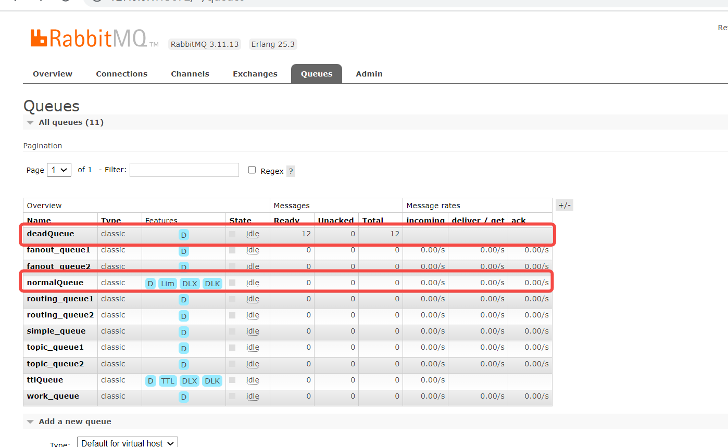Click the DLX badge in ttlQueue row
This screenshot has width=728, height=447.
point(190,381)
